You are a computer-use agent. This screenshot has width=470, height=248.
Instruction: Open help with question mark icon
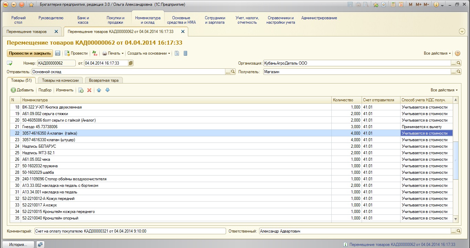[x=458, y=53]
